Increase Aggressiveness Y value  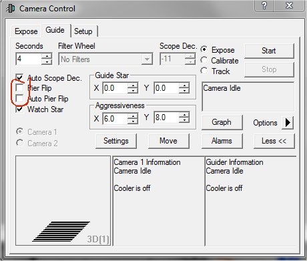[184, 115]
